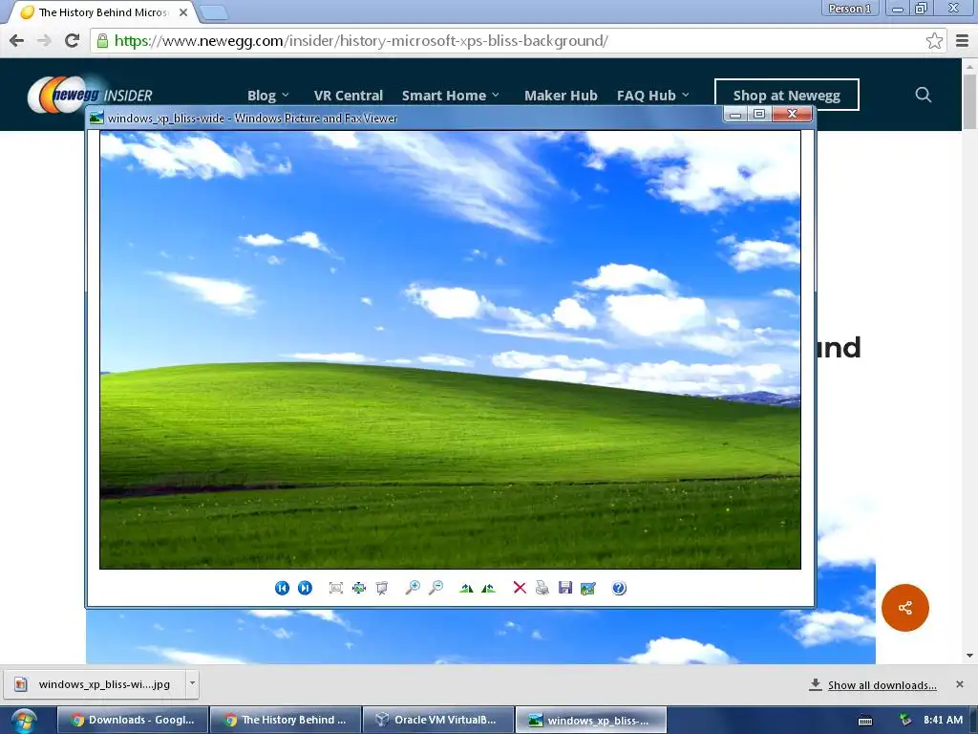
Task: Zoom in on the Bliss picture
Action: (413, 588)
